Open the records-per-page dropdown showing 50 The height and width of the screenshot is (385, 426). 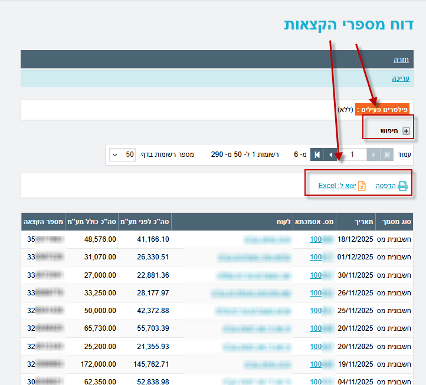tap(122, 154)
